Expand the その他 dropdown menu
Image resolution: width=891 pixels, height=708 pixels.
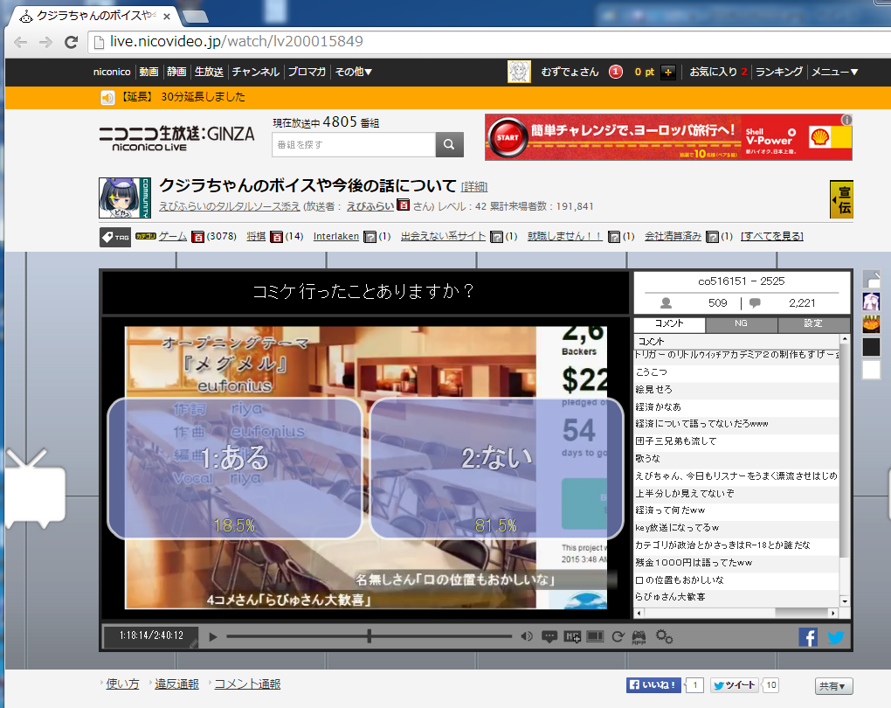pyautogui.click(x=353, y=72)
